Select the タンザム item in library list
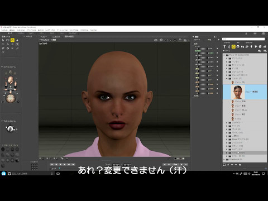This screenshot has width=268, height=201. [238, 118]
